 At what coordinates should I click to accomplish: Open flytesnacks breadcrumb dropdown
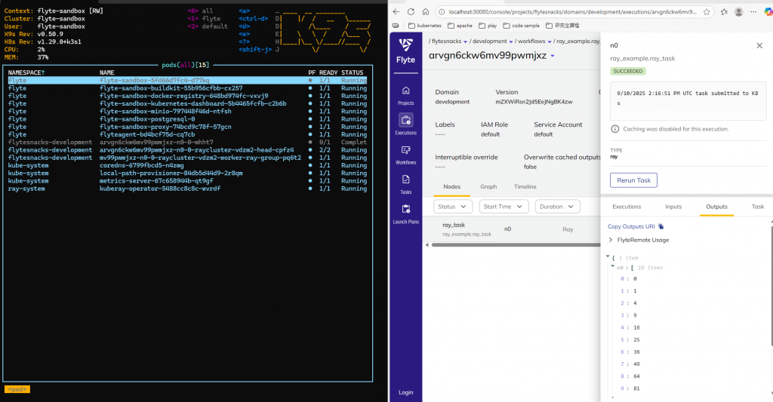click(x=465, y=42)
